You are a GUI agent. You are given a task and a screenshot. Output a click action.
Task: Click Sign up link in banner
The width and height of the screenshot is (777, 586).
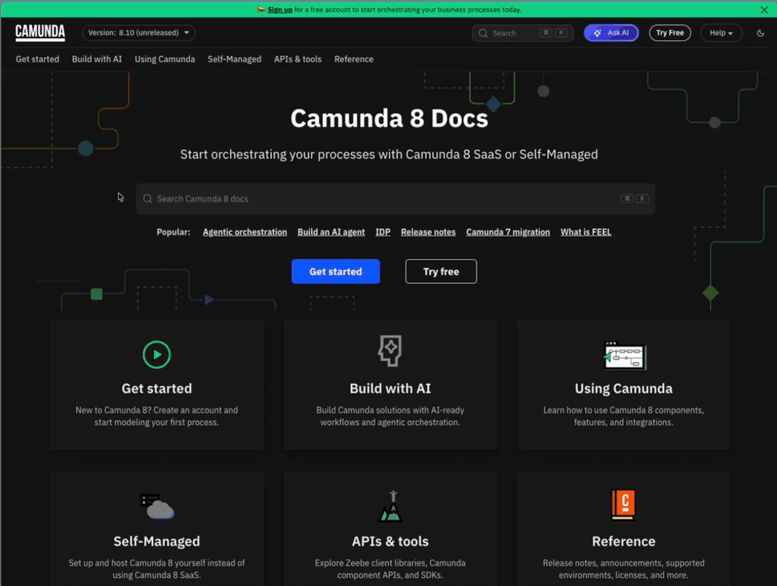[x=280, y=10]
